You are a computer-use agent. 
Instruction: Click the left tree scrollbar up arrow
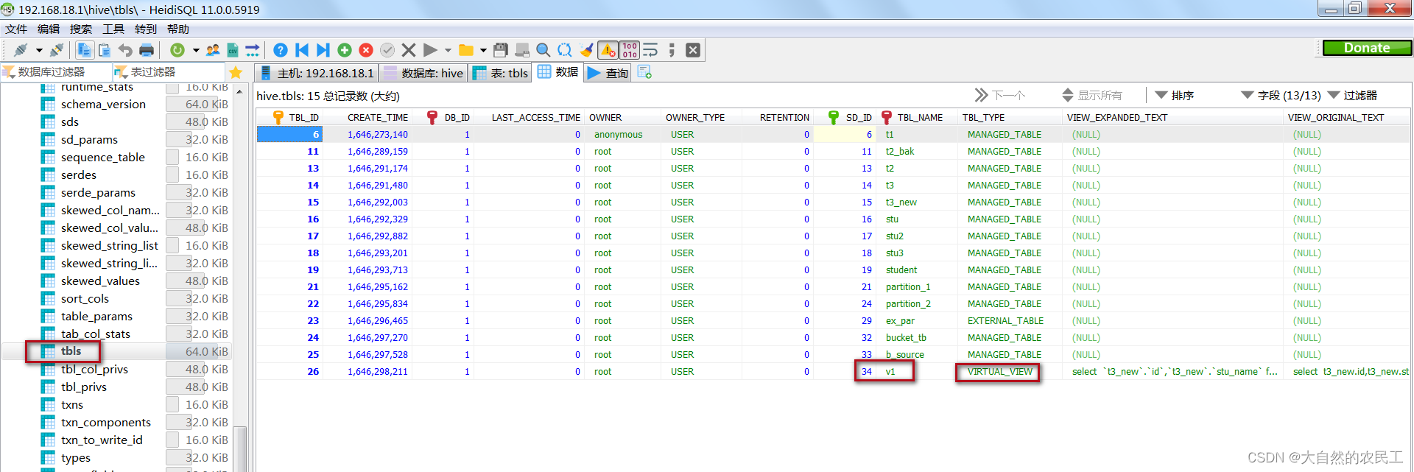click(239, 91)
